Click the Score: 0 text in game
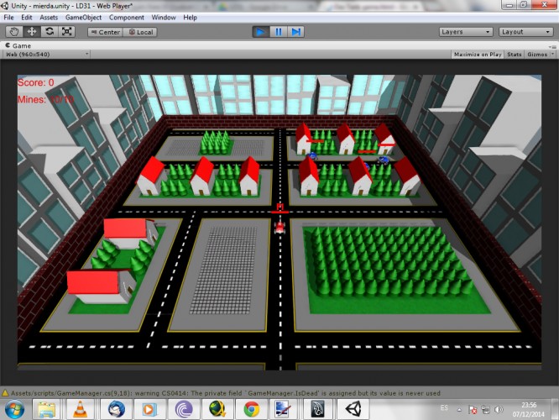559x420 pixels. (x=35, y=82)
